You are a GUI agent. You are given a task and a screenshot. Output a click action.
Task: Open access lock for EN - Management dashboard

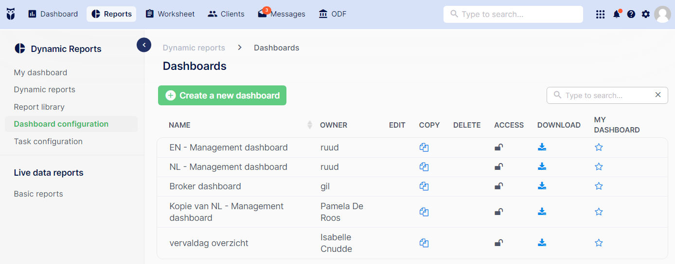pos(498,148)
